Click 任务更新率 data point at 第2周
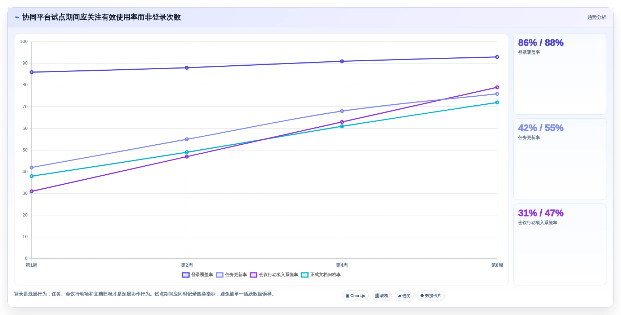621x315 pixels. pos(187,139)
